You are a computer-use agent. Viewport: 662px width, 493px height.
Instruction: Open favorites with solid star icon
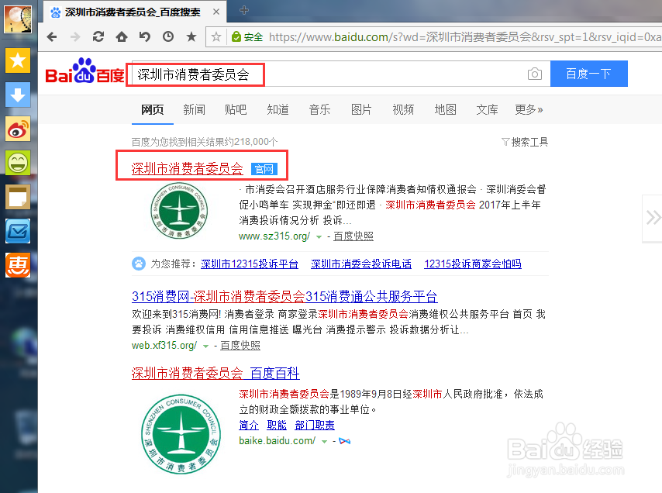click(191, 36)
